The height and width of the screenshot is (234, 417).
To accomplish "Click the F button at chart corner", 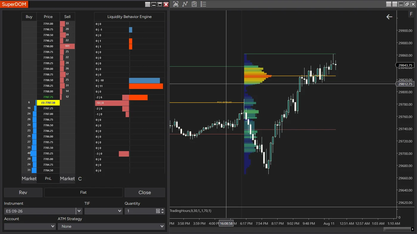I will point(411,14).
